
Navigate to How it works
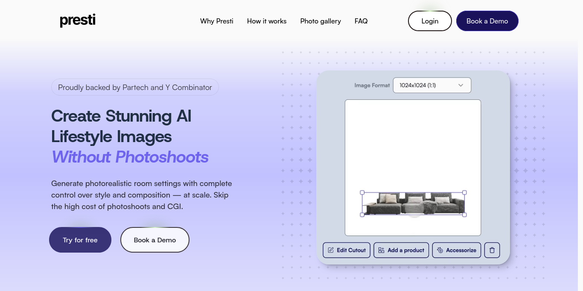click(x=266, y=21)
